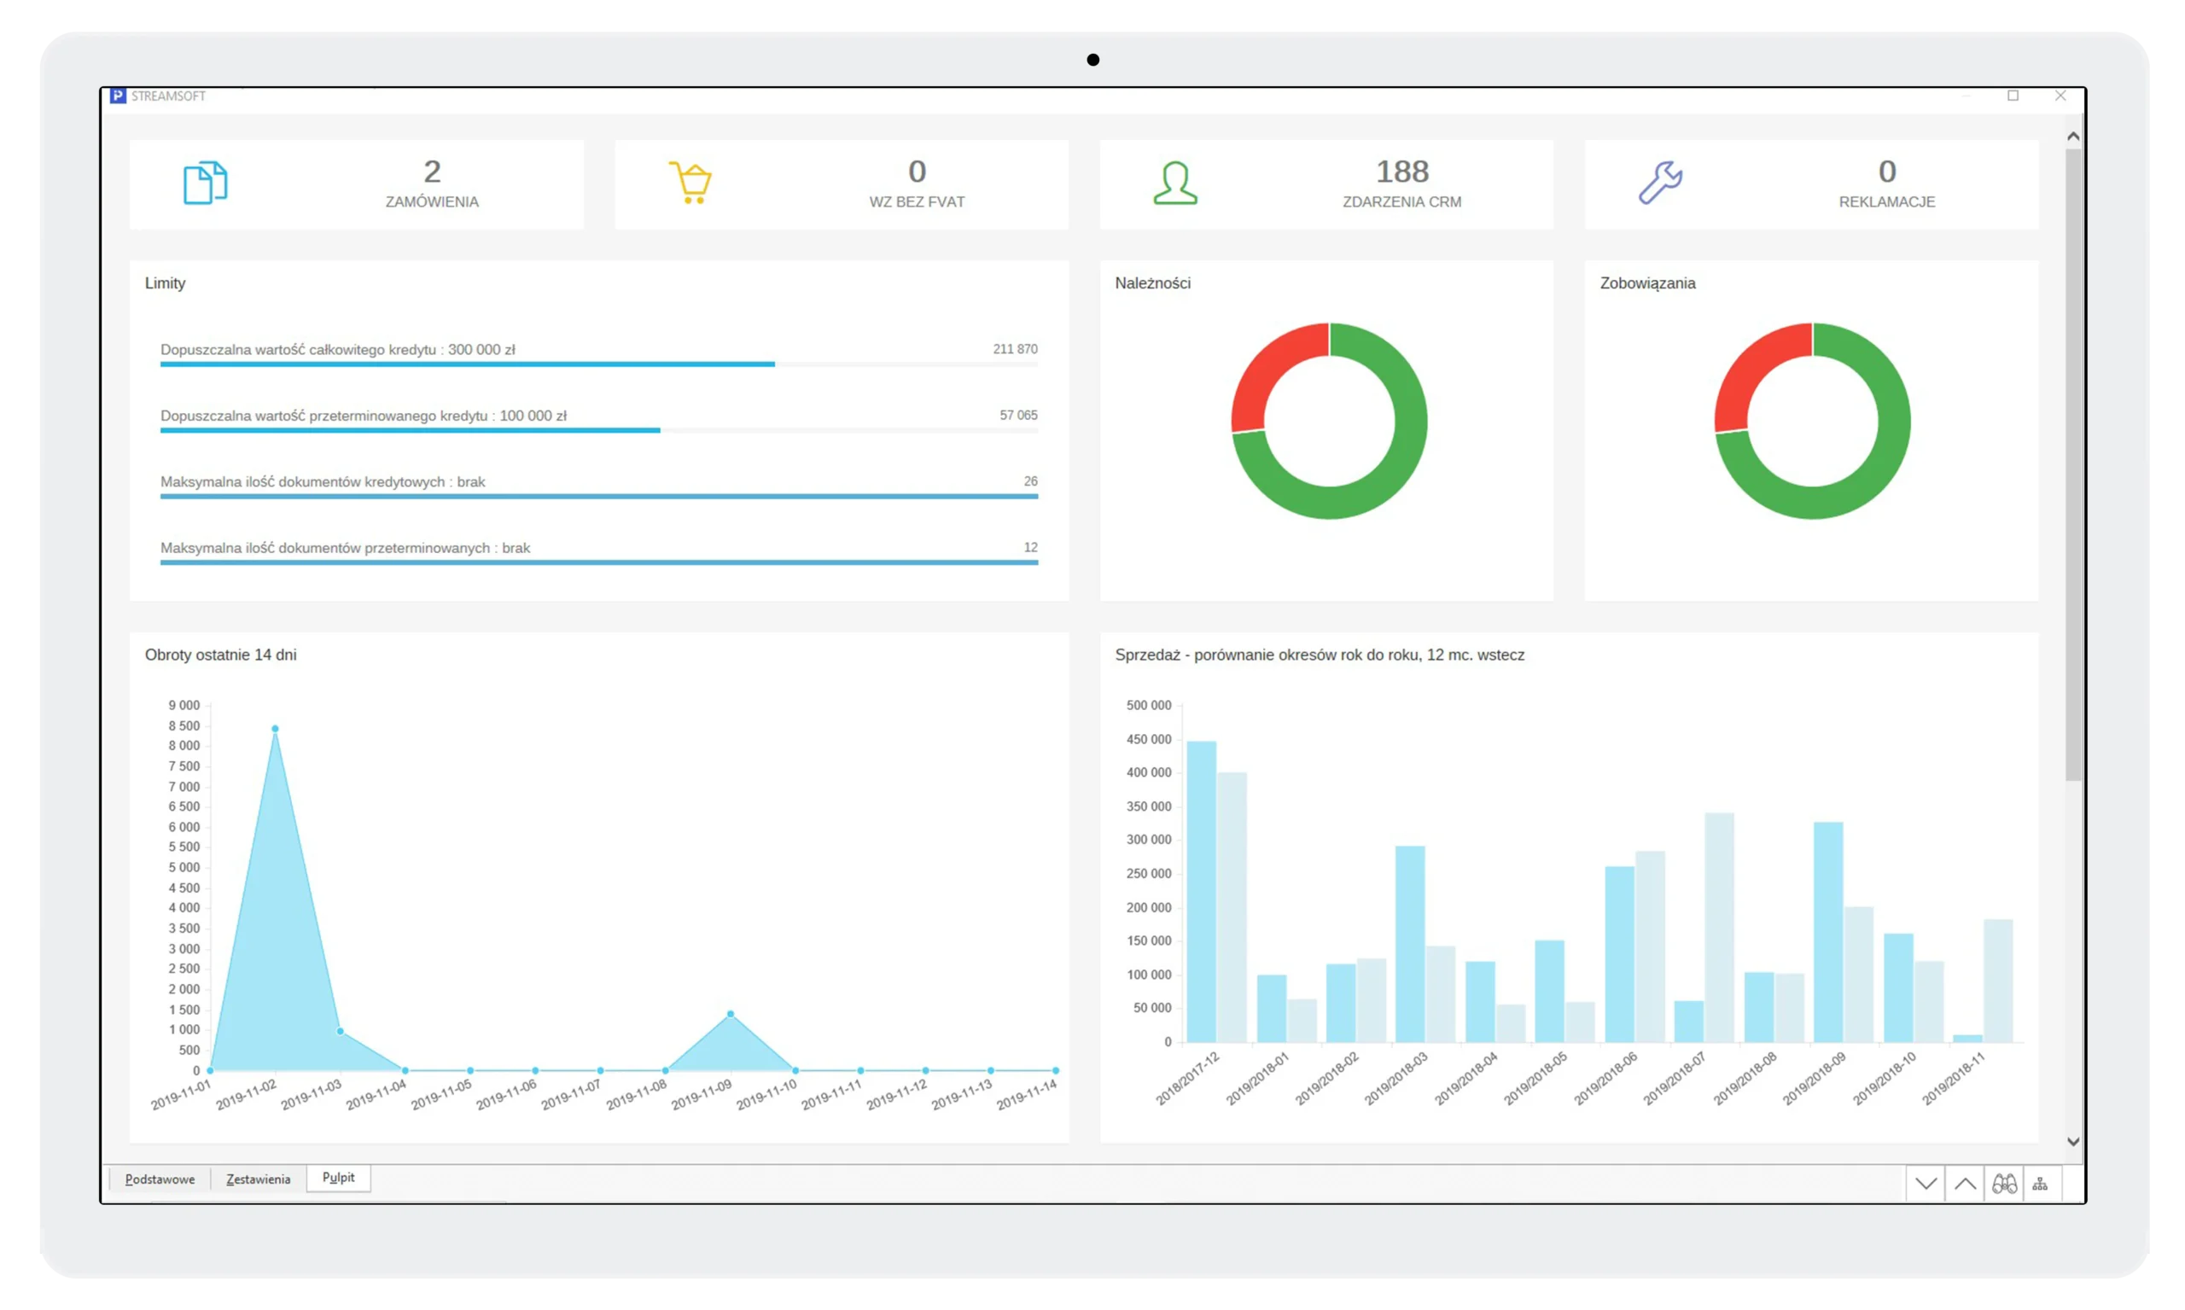Click the overdue credit limit progress bar
Image resolution: width=2185 pixels, height=1310 pixels.
point(411,430)
